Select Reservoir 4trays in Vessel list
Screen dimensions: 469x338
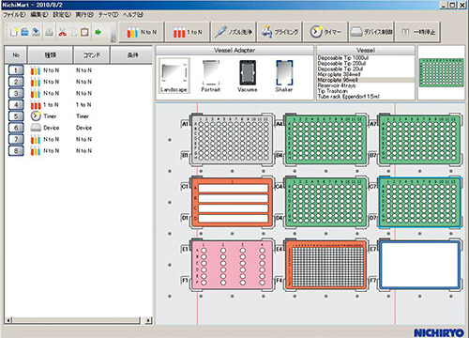tap(337, 85)
